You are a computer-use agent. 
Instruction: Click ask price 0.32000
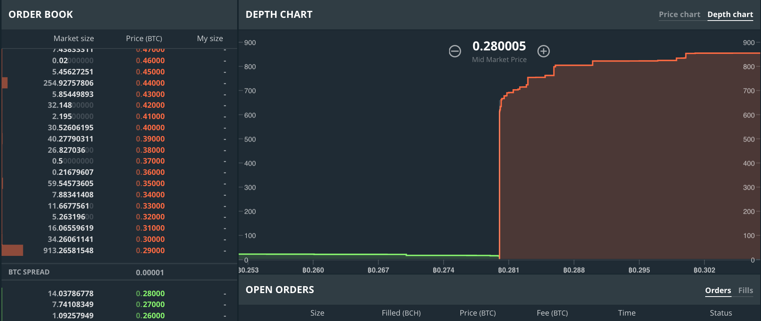[150, 217]
